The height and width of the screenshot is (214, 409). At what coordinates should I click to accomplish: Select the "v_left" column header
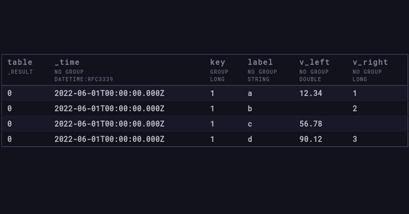click(314, 62)
